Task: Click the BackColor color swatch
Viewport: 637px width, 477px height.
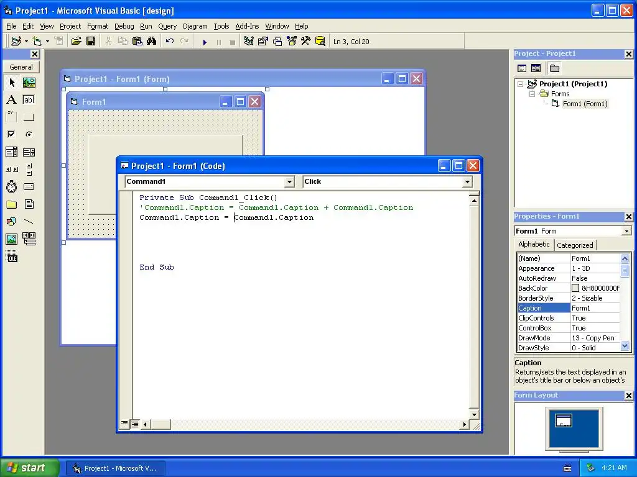Action: click(x=575, y=288)
